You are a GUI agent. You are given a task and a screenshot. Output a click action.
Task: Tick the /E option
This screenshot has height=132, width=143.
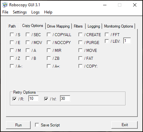tap(12, 43)
